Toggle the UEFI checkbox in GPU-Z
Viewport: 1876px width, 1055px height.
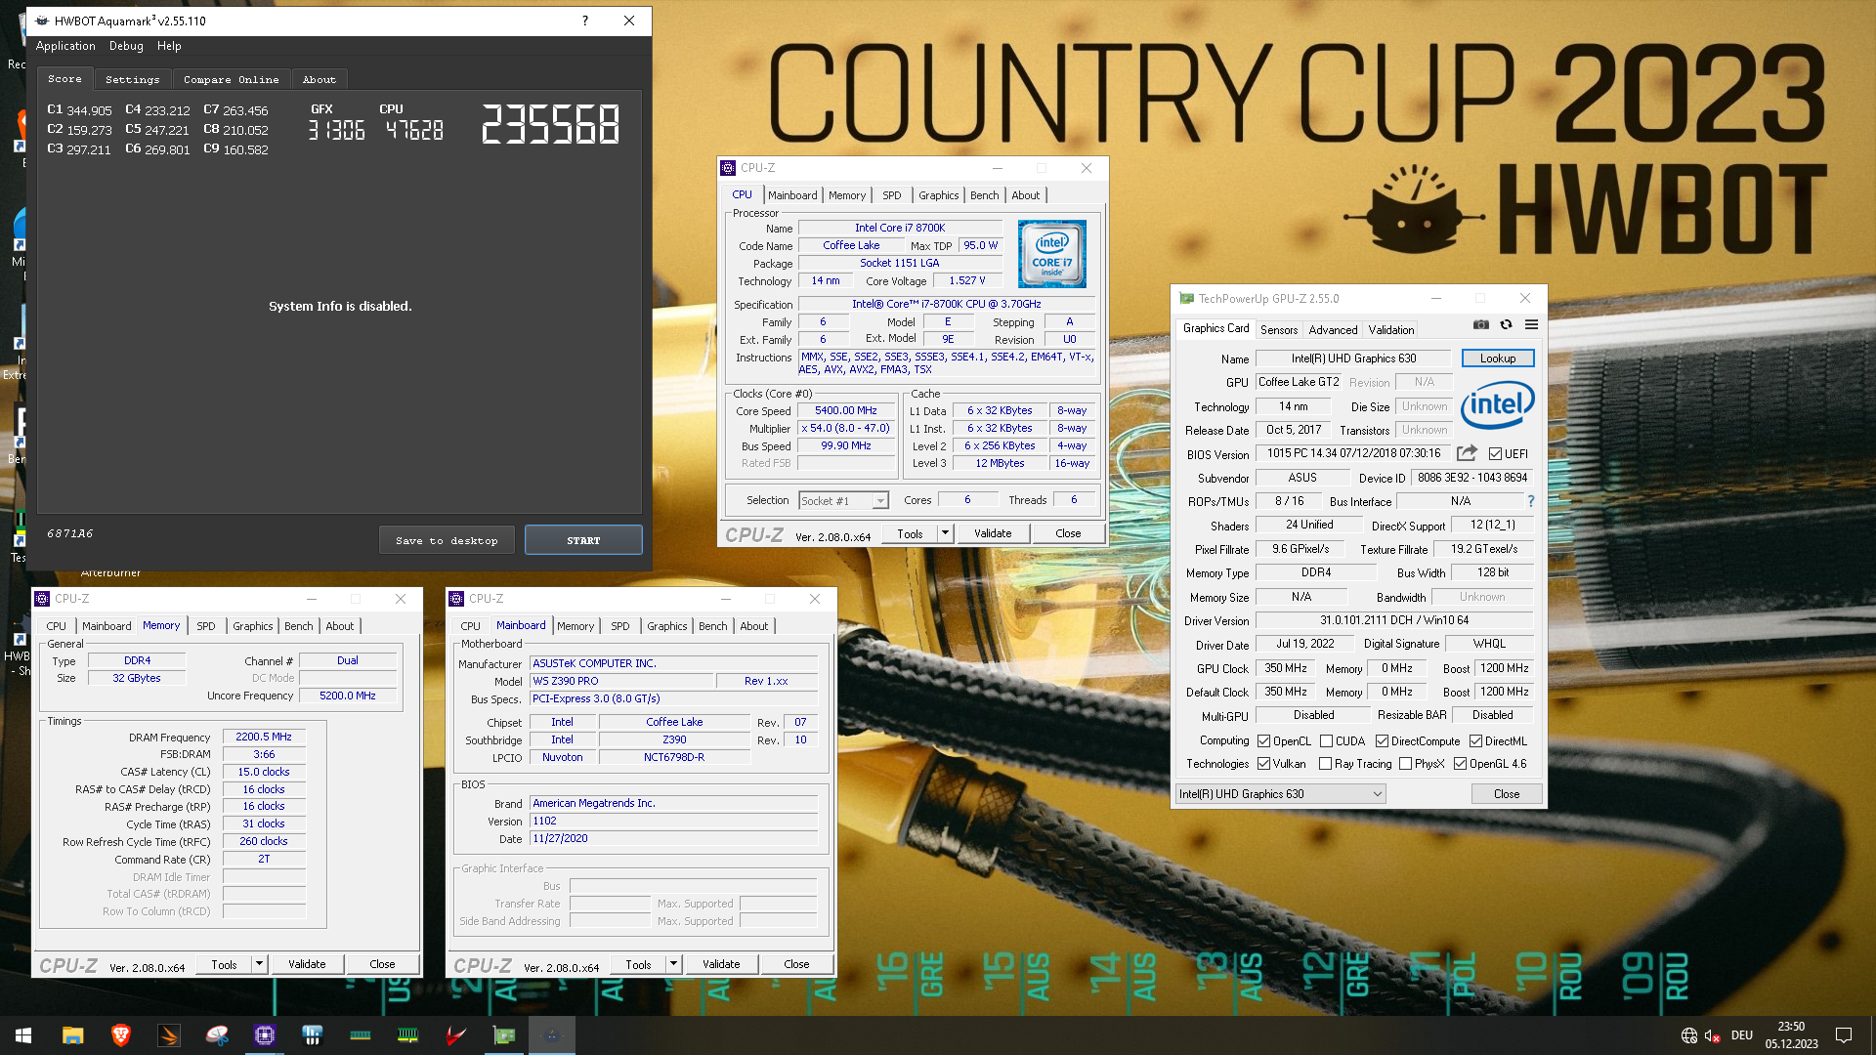pos(1495,454)
